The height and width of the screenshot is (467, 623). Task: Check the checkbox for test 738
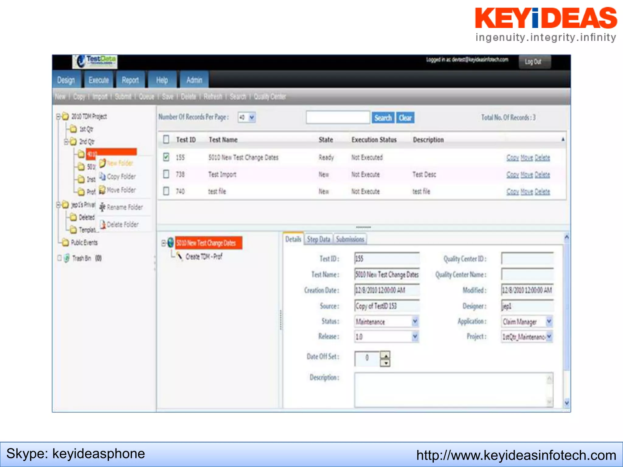(166, 174)
